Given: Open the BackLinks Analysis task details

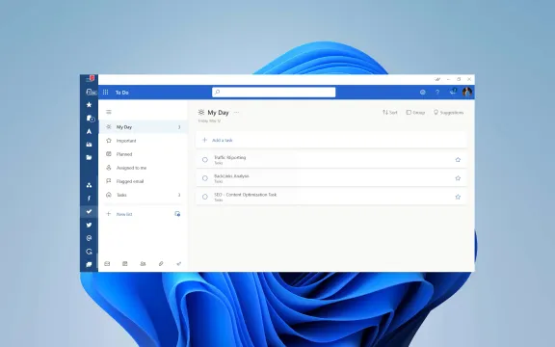Looking at the screenshot, I should pos(331,178).
